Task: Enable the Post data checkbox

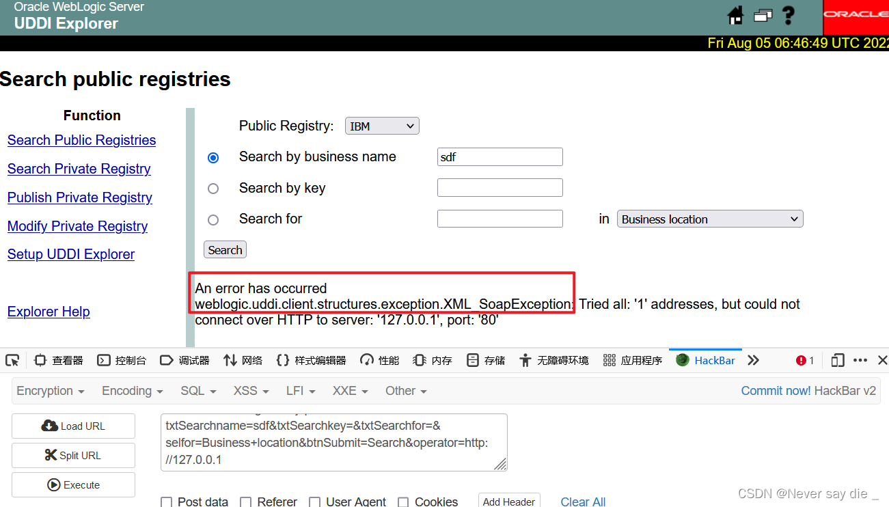Action: pyautogui.click(x=166, y=502)
